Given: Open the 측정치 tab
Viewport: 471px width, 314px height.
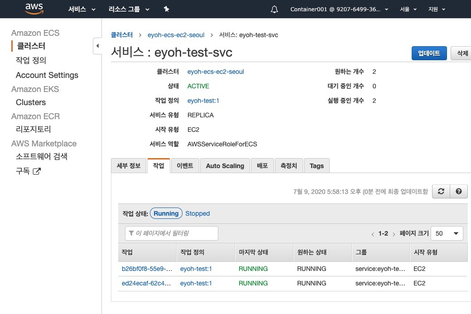Looking at the screenshot, I should point(288,165).
